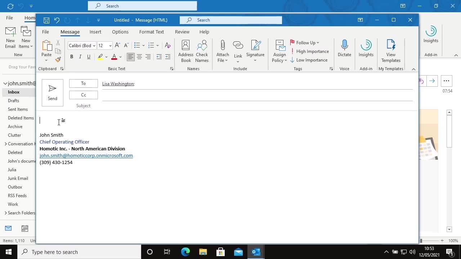Click the To recipients button
Viewport: 461px width, 259px height.
(84, 83)
